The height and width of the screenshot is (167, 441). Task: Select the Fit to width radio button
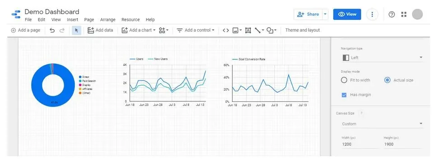344,80
